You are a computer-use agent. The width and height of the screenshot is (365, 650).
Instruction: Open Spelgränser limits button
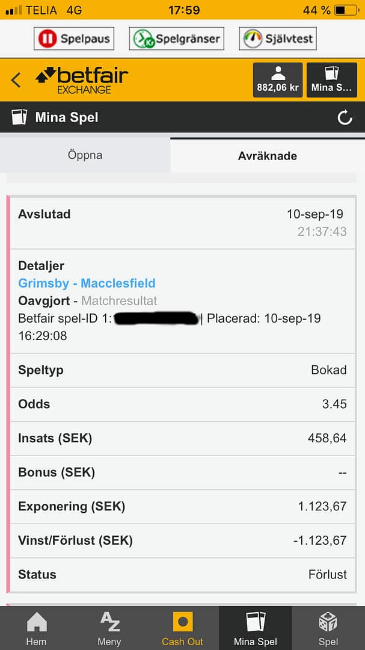[177, 39]
